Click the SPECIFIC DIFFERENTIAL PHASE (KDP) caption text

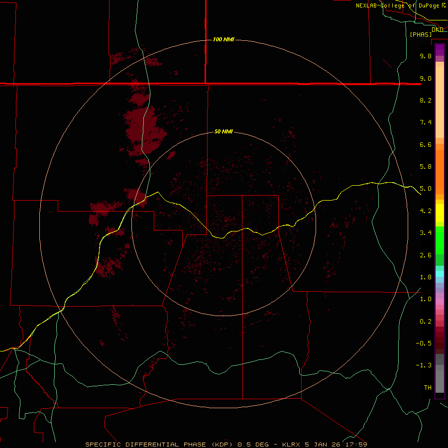point(159,445)
